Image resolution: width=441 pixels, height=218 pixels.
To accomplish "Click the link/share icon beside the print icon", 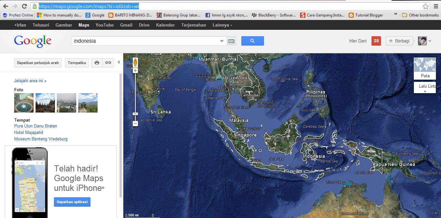I will tap(108, 62).
